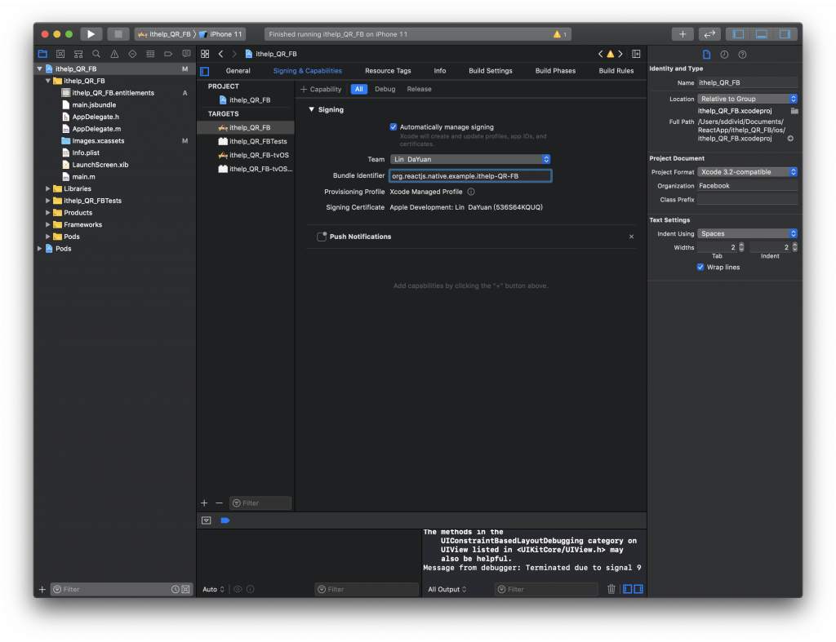Open the Location Relative to Group dropdown

tap(748, 99)
